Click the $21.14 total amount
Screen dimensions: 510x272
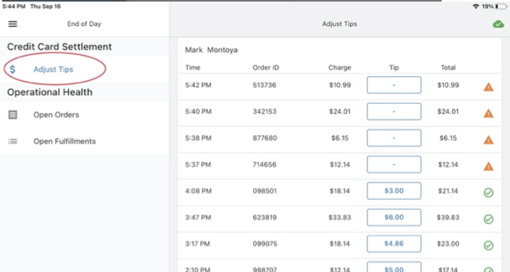[448, 191]
